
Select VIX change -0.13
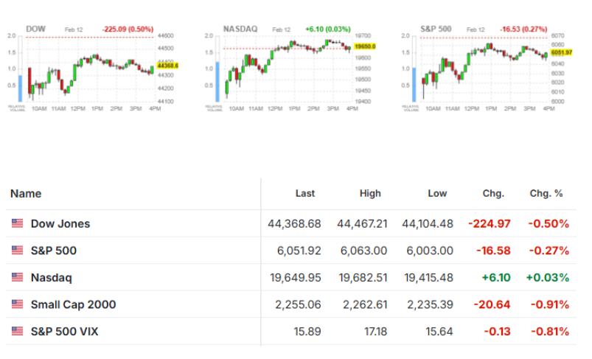[497, 332]
